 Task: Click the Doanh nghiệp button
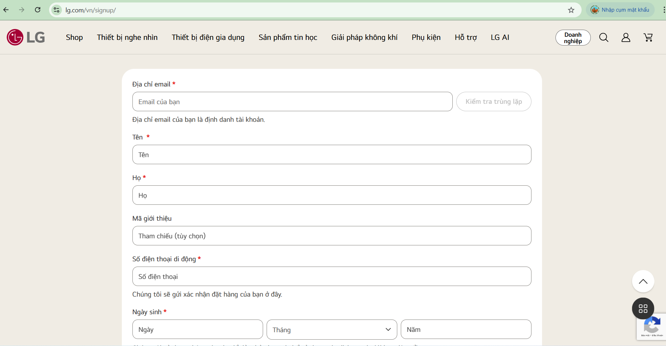coord(573,38)
